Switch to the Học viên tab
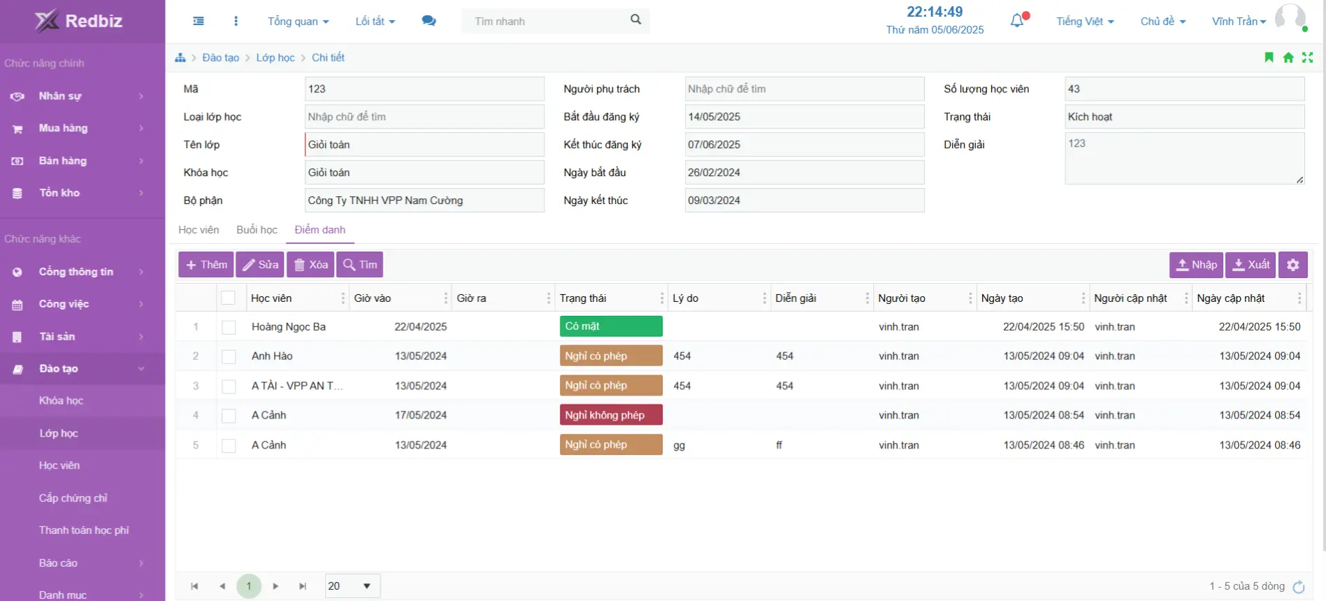Screen dimensions: 1326x601 point(199,230)
